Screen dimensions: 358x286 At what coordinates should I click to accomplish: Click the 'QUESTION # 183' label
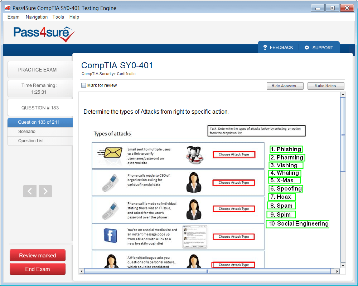pos(40,108)
